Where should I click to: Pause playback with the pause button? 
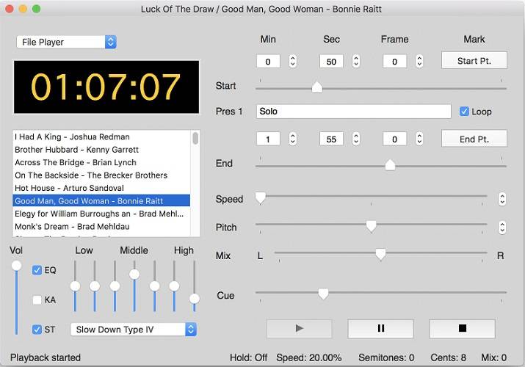click(380, 329)
